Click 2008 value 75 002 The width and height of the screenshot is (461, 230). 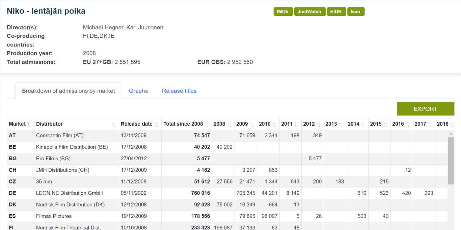tap(224, 204)
